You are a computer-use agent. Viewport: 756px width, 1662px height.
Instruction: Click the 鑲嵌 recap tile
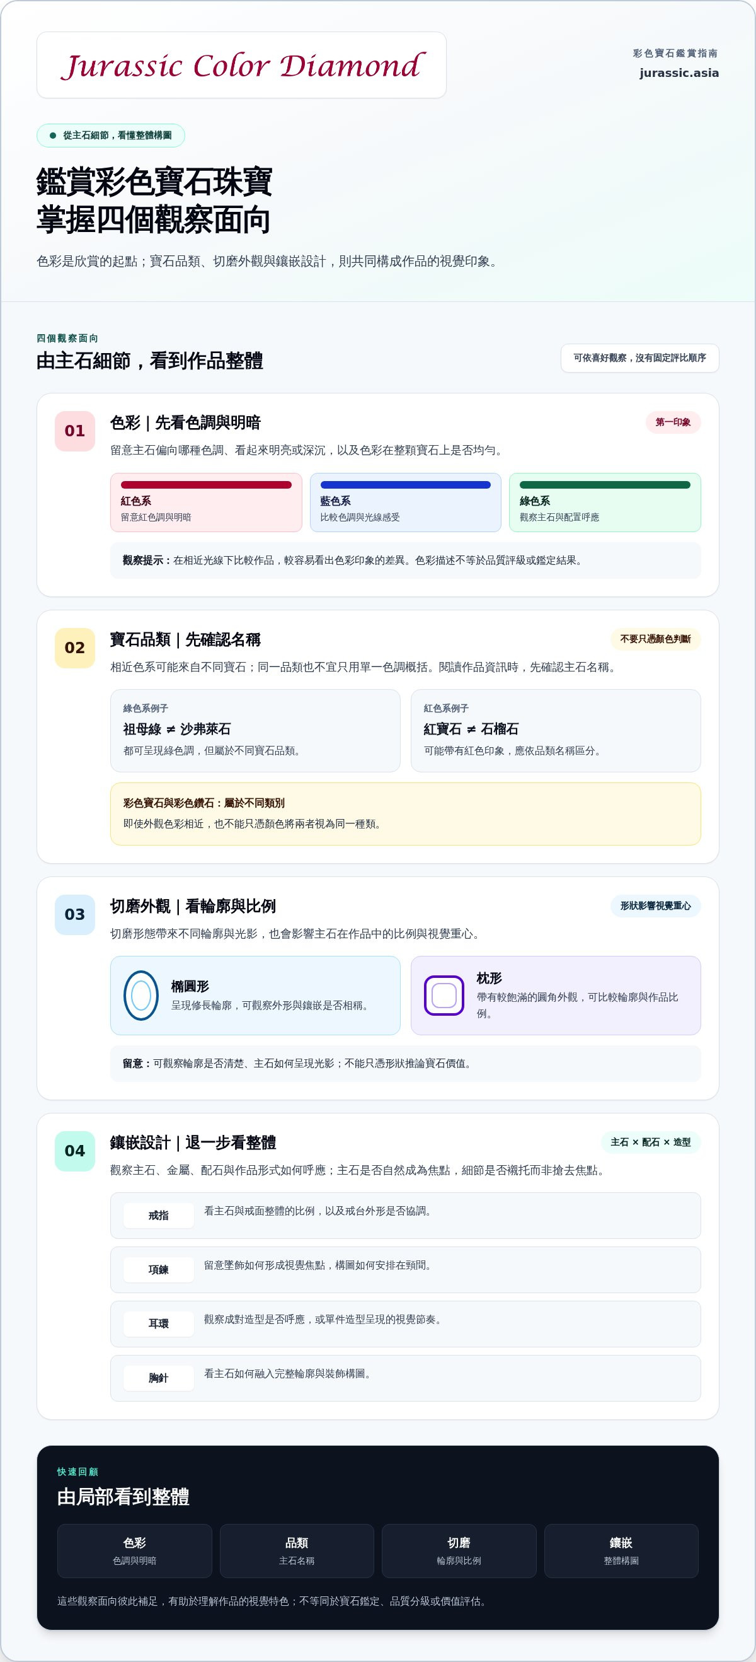[x=621, y=1551]
